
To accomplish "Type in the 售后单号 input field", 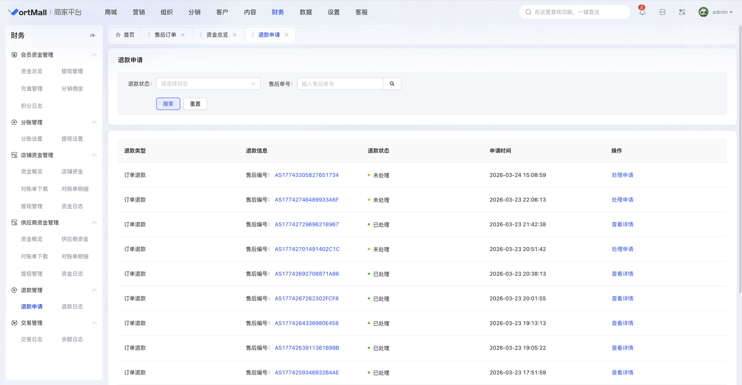I will pyautogui.click(x=339, y=84).
